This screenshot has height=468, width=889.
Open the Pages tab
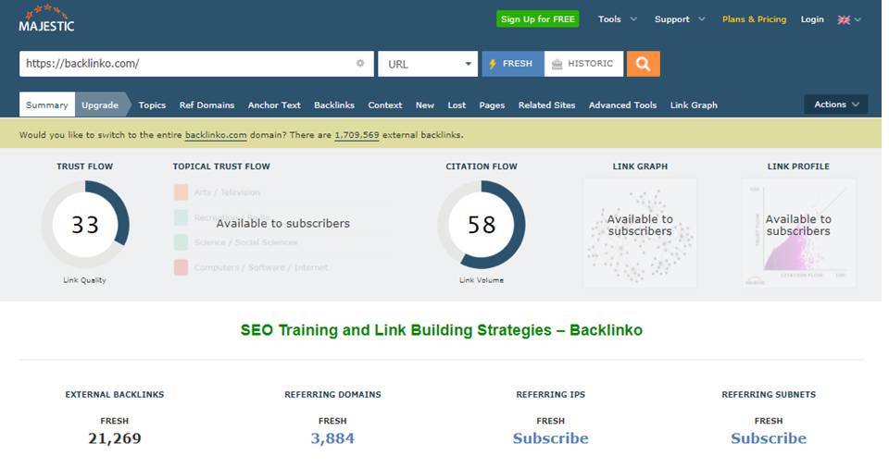coord(492,105)
